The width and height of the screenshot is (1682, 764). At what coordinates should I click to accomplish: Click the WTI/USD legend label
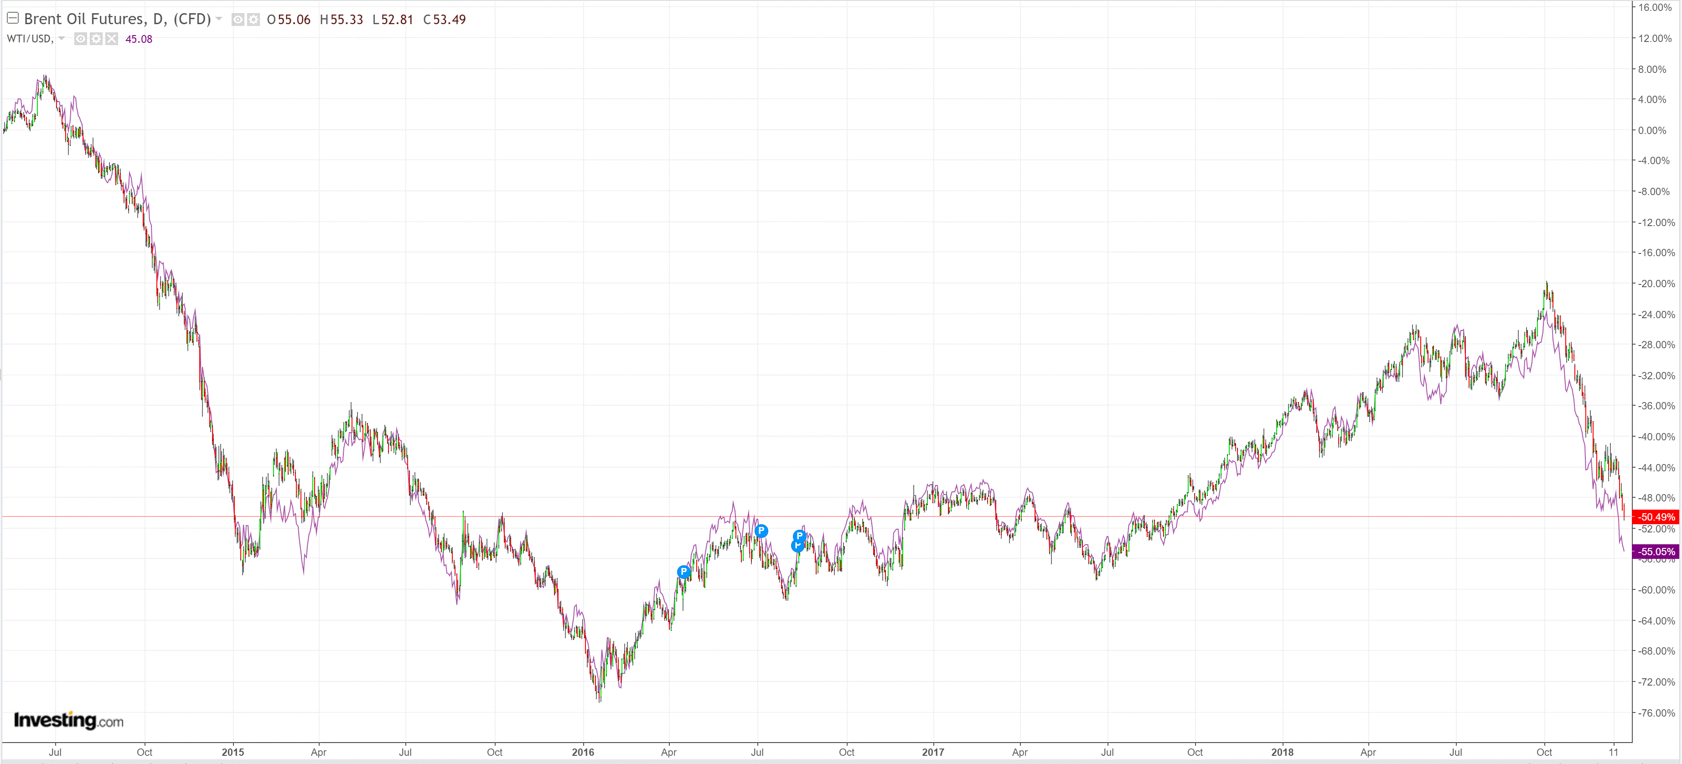tap(29, 39)
